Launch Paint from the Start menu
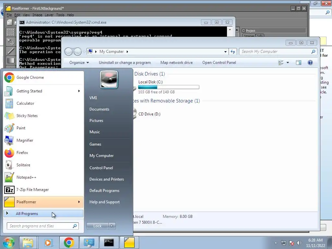 point(43,128)
